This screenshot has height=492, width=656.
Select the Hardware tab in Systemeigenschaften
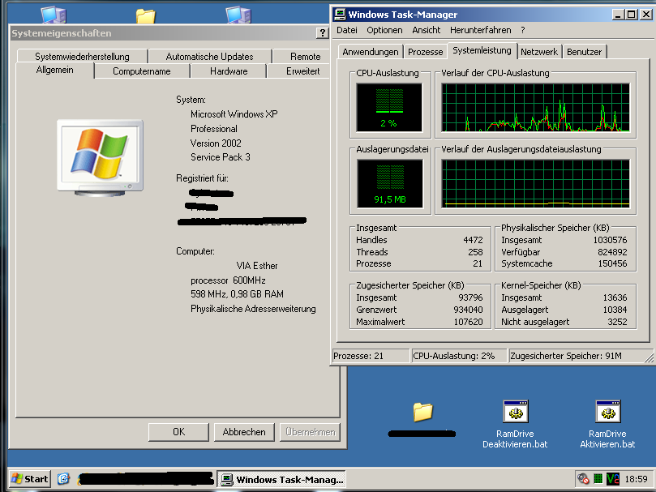(x=229, y=71)
